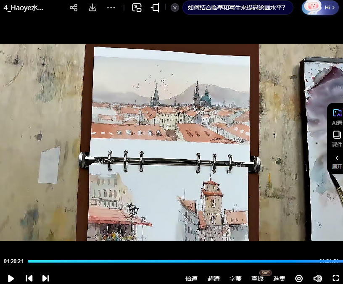The height and width of the screenshot is (284, 343).
Task: Open the 选集 episode list
Action: pyautogui.click(x=279, y=278)
